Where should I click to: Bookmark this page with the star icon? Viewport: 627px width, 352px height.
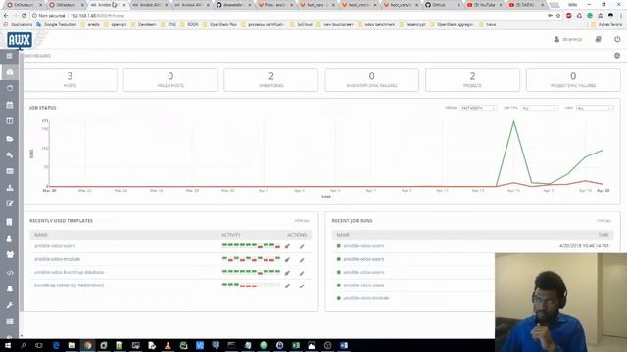558,16
